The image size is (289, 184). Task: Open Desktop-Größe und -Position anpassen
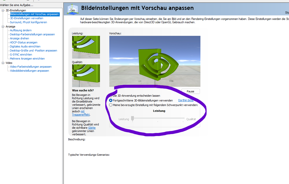(34, 50)
